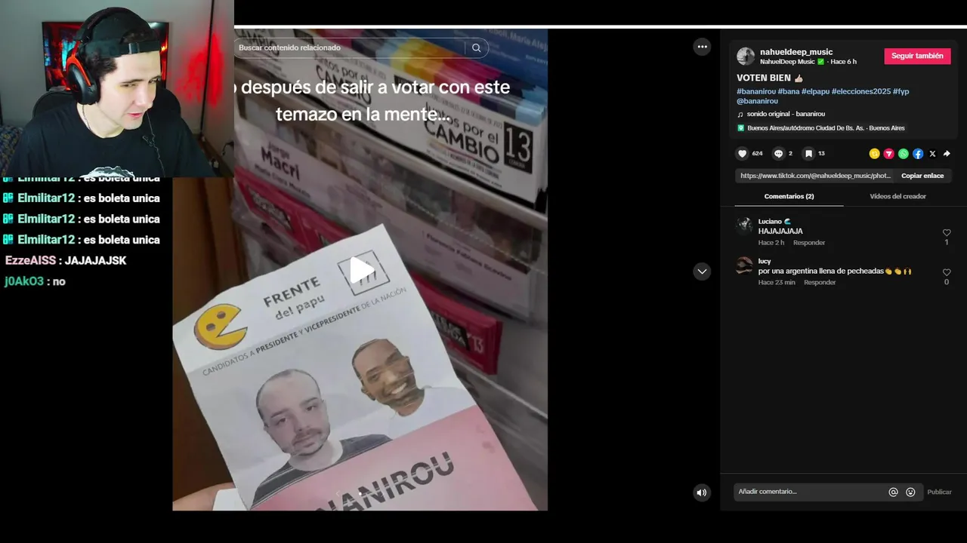
Task: Click search magnifier in related content bar
Action: tap(476, 48)
